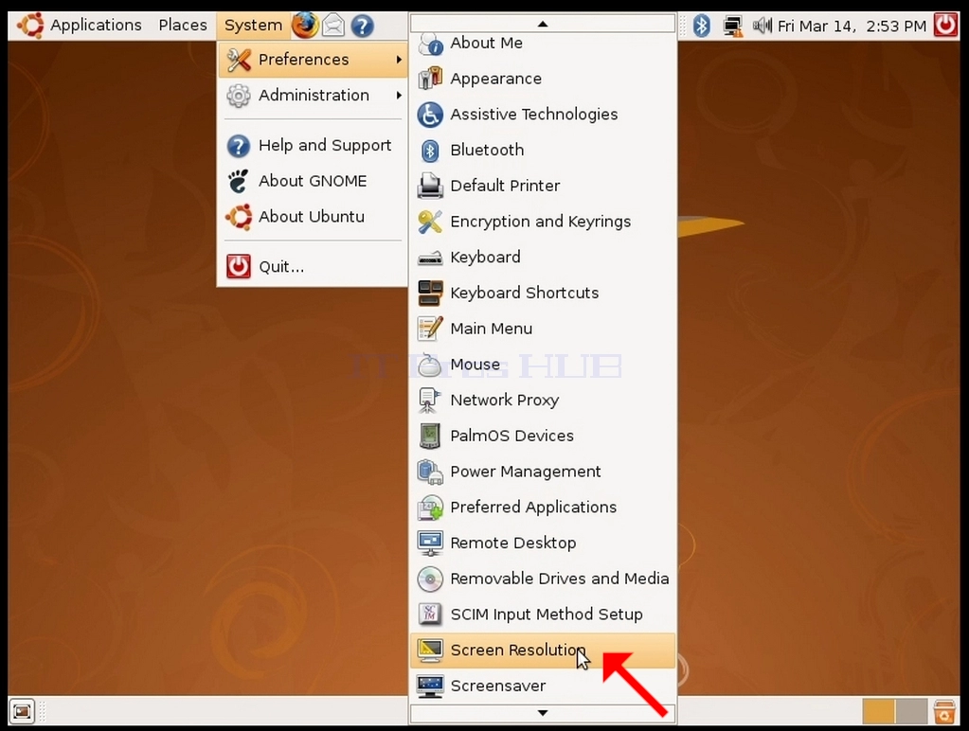Click the Power Management icon
Image resolution: width=969 pixels, height=731 pixels.
tap(430, 472)
